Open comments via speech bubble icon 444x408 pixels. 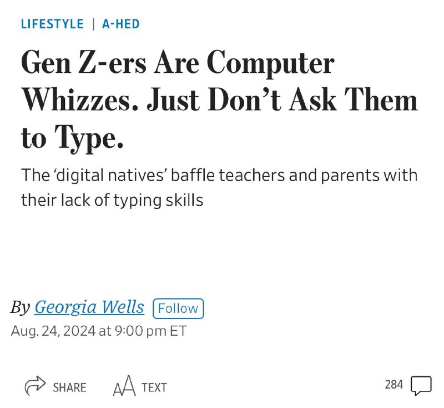(421, 386)
